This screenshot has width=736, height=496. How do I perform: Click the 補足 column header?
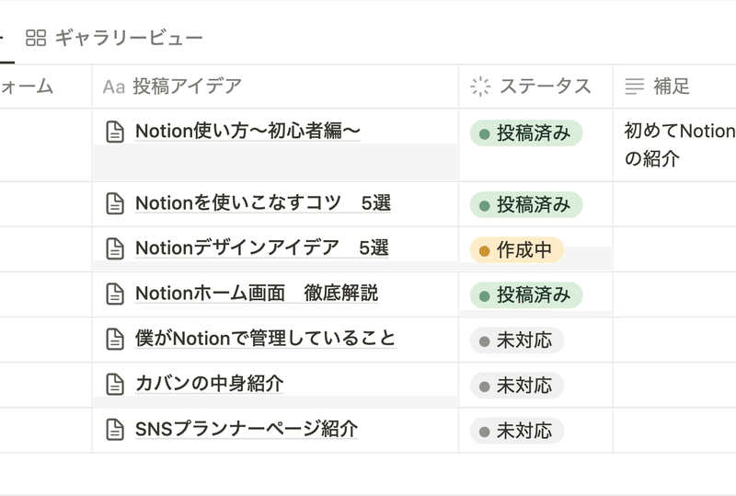point(674,87)
